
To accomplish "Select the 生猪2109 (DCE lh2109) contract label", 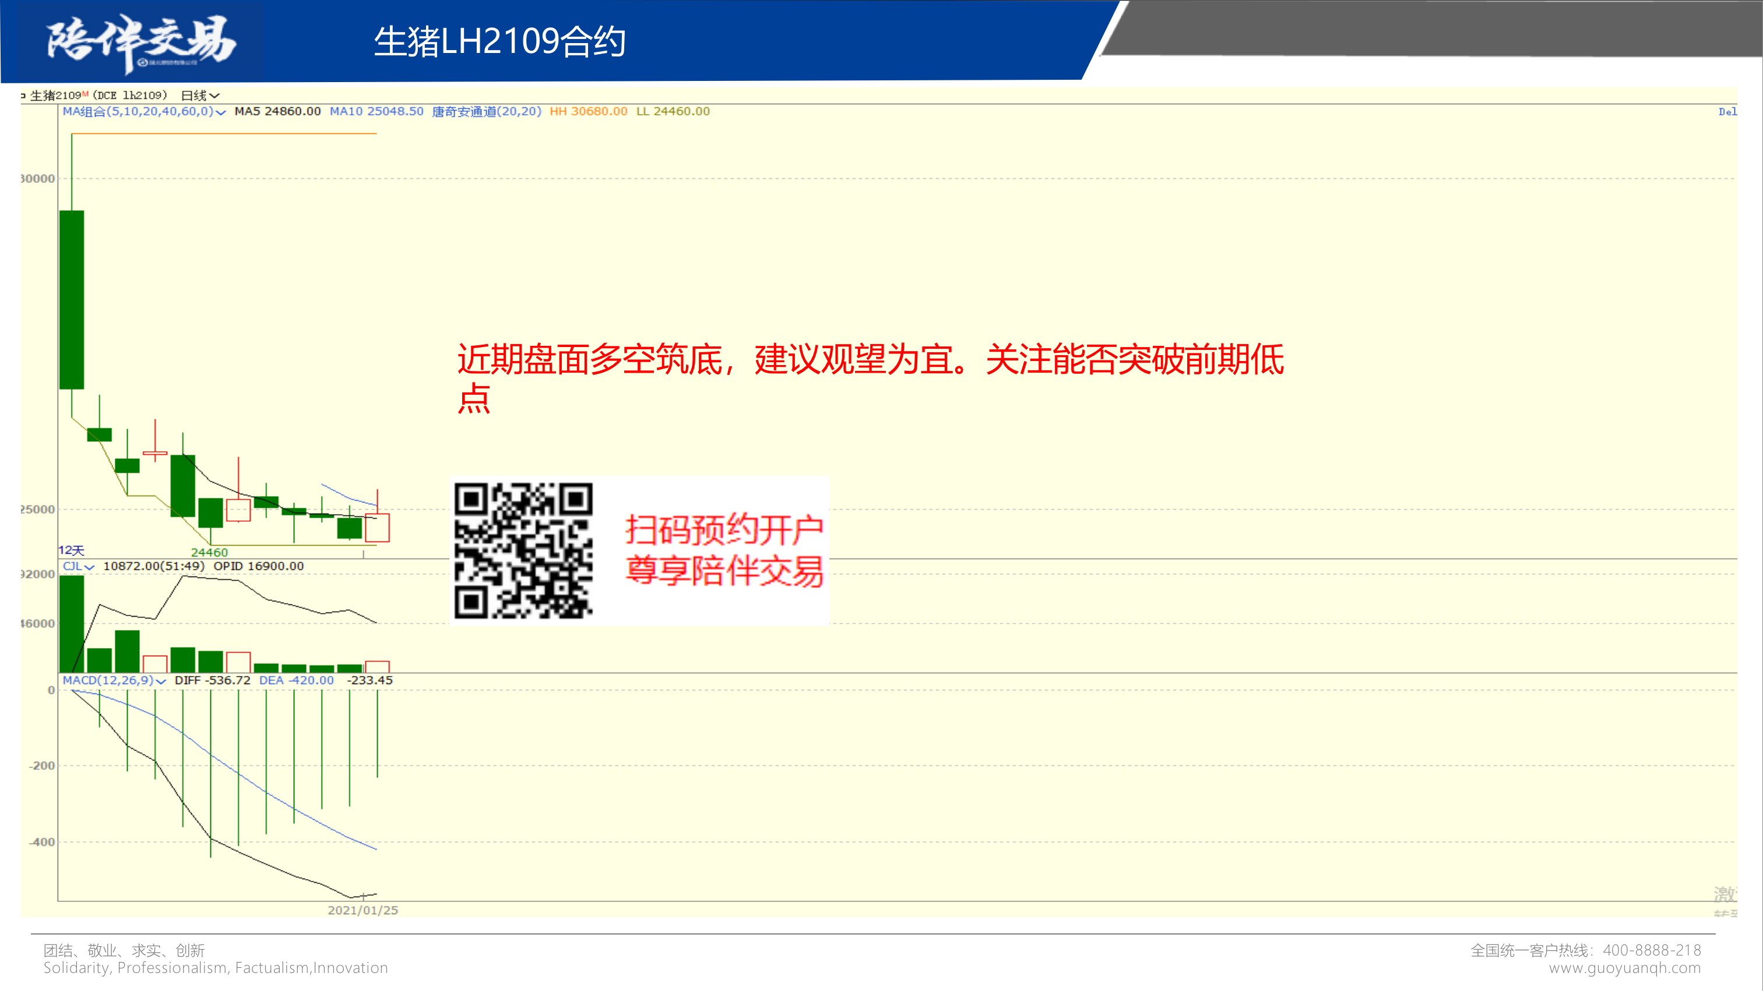I will click(x=99, y=95).
